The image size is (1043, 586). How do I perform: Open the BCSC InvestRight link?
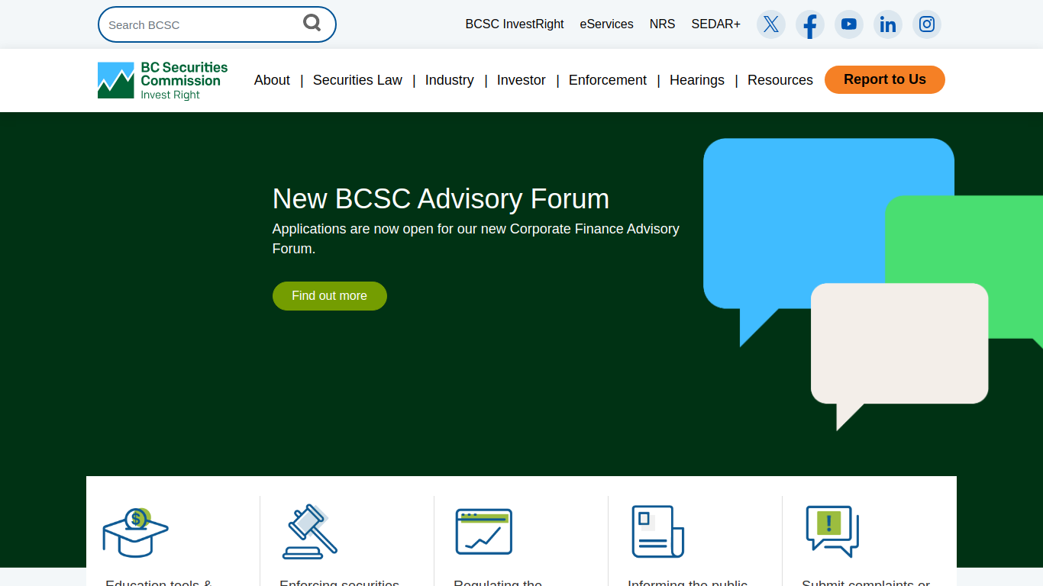[x=515, y=24]
